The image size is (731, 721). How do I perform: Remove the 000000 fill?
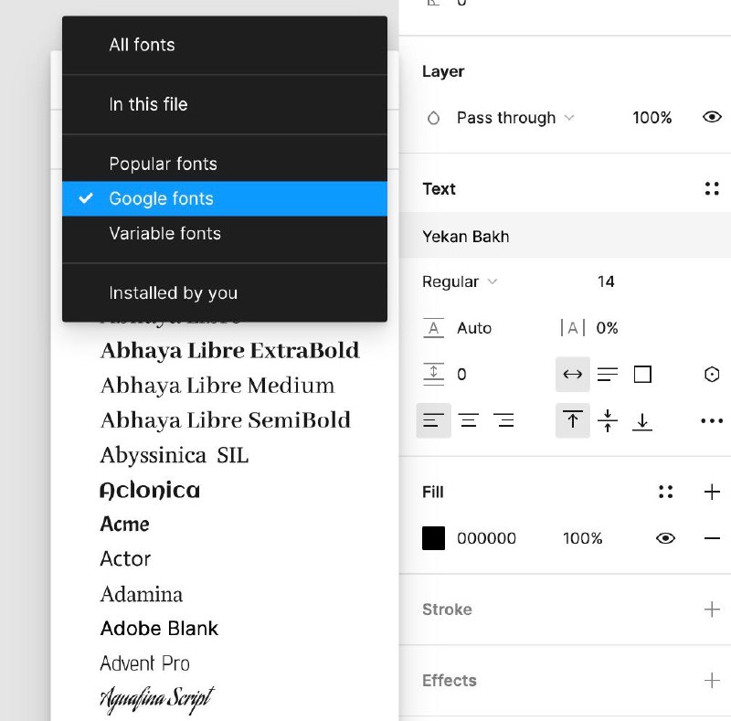[712, 538]
